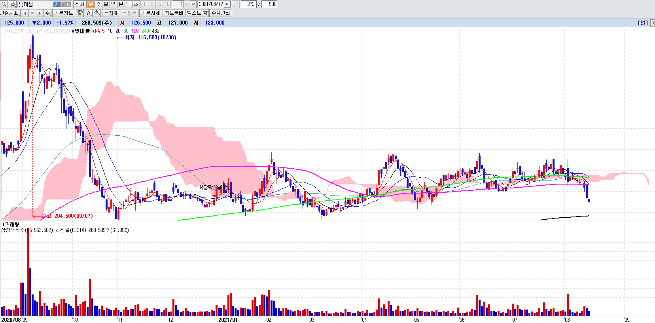
Task: Click the 최고 204,500(09/07) annotation
Action: (67, 216)
